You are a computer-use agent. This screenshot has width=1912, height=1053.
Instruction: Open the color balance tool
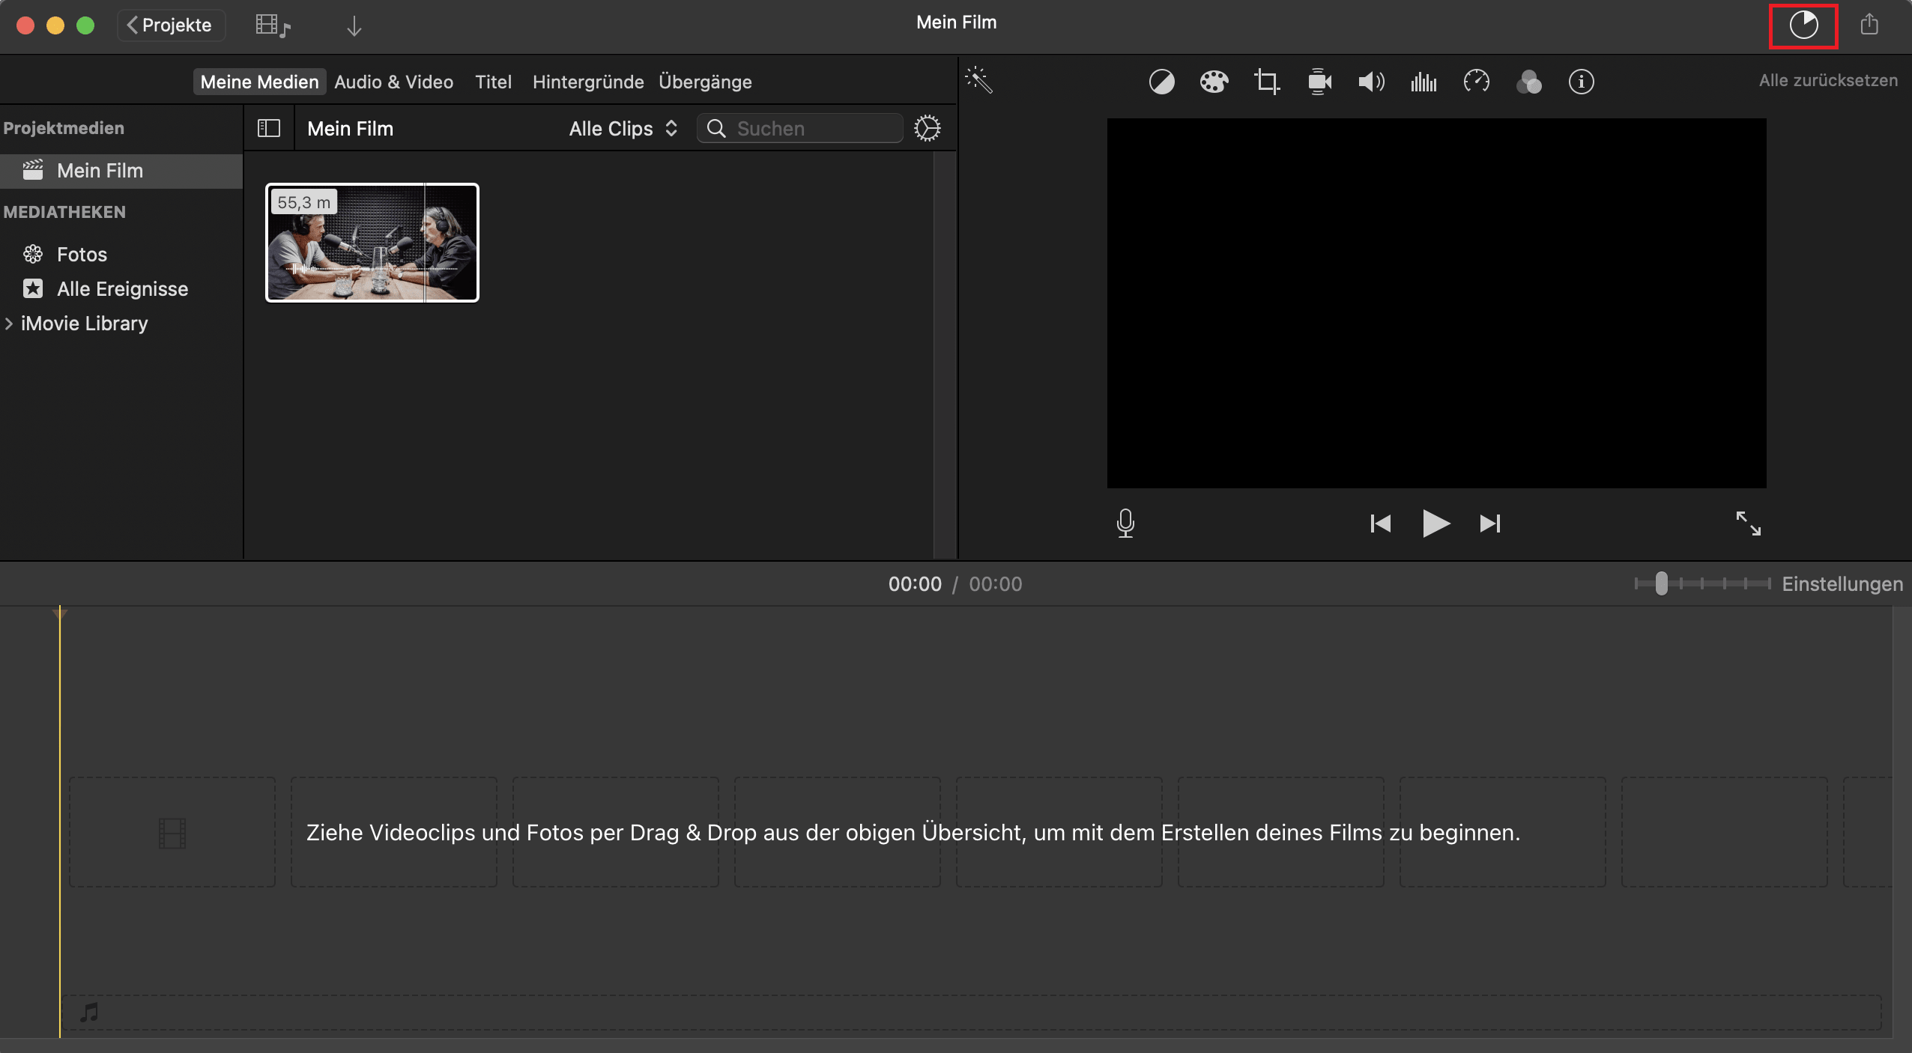click(x=1161, y=82)
